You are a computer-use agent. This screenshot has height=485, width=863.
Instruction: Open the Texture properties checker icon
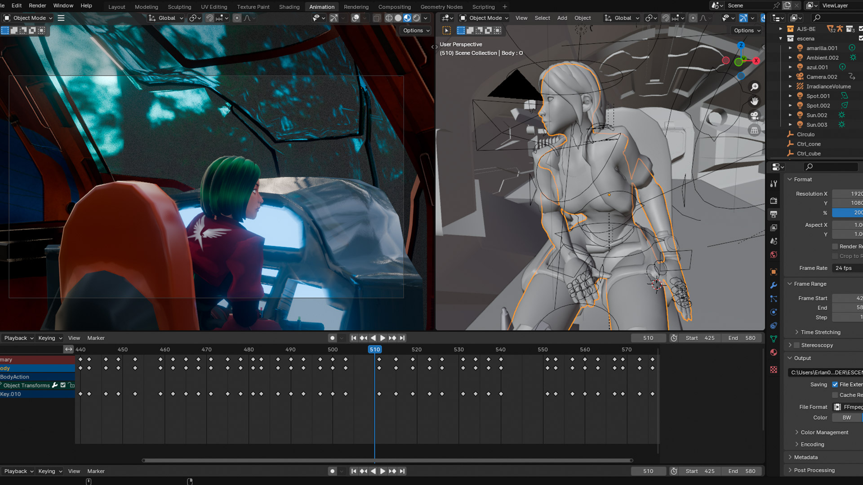774,370
